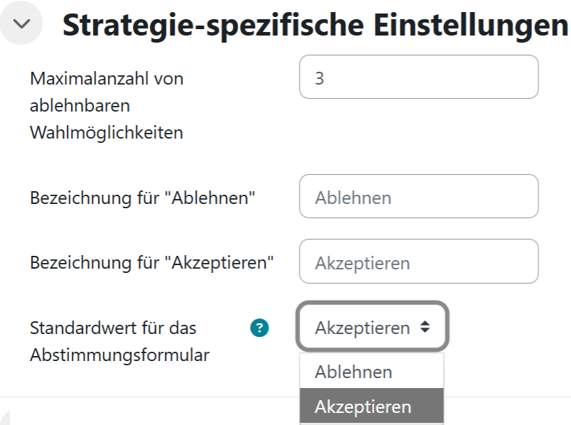Click the Maximalanzahl input showing 3
Viewport: 571px width, 425px height.
(419, 77)
